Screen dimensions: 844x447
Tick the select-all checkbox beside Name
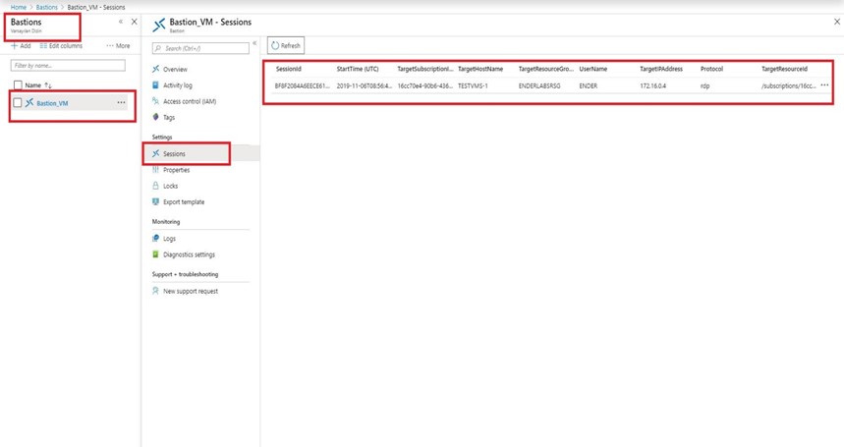point(18,85)
